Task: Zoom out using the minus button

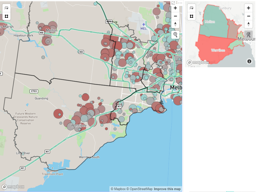Action: (x=175, y=16)
